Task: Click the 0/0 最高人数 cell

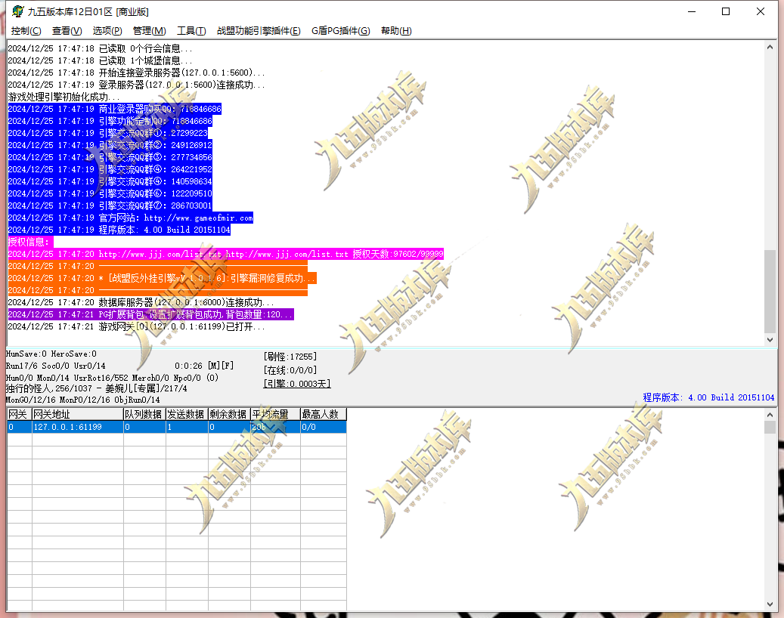Action: (x=323, y=427)
